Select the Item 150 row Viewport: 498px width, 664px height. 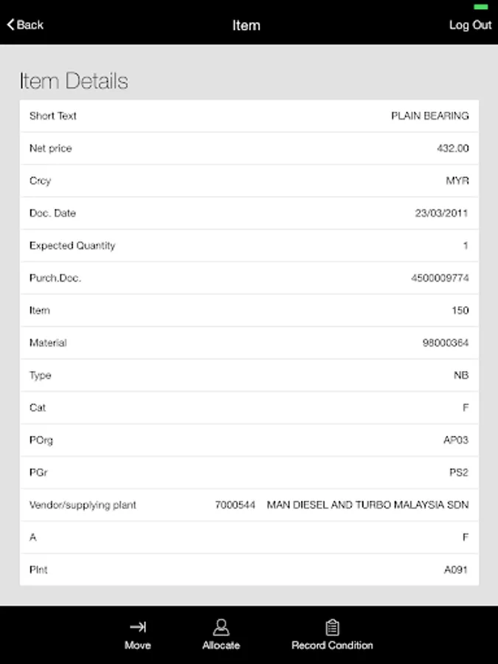click(x=249, y=311)
